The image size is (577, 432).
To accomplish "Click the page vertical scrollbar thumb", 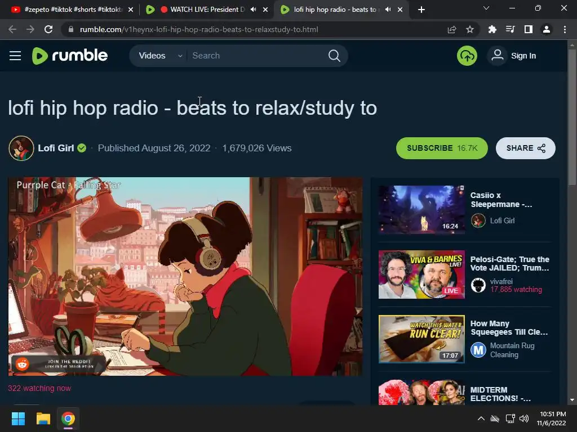I will click(572, 118).
